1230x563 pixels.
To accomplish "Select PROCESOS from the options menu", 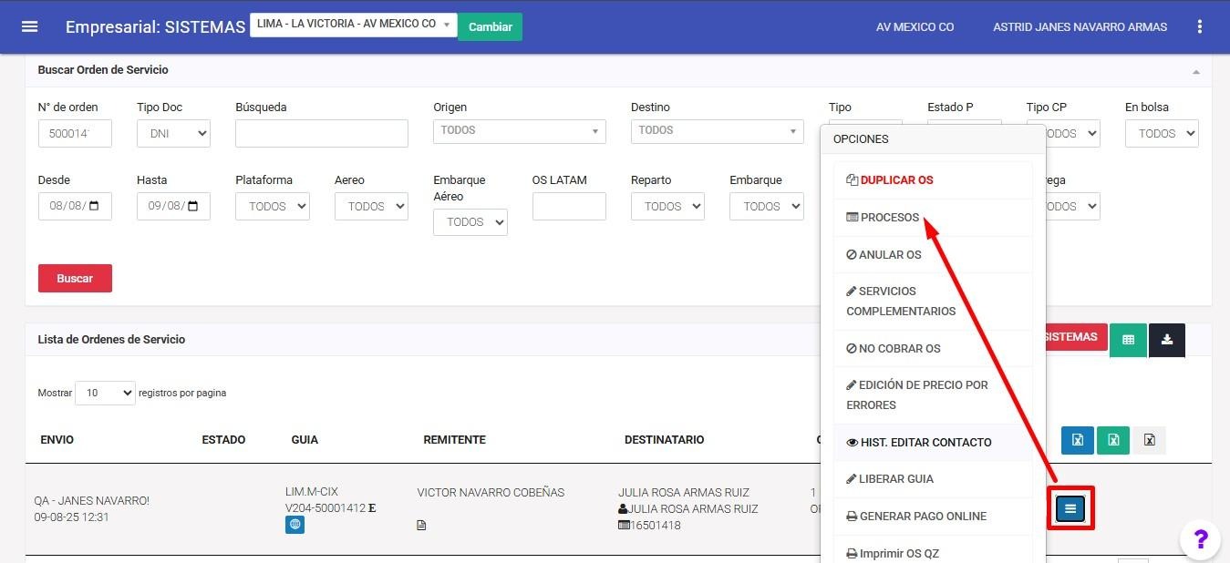I will pos(889,218).
